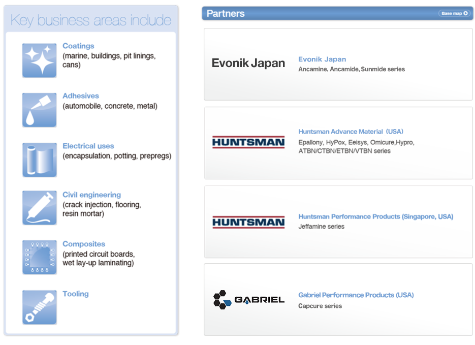
Task: Select the Coatings heading
Action: [x=78, y=46]
